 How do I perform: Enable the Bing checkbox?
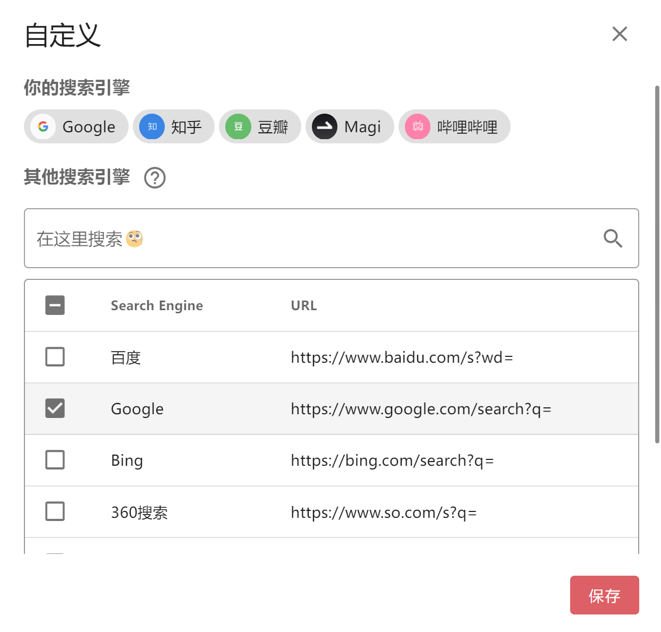55,460
